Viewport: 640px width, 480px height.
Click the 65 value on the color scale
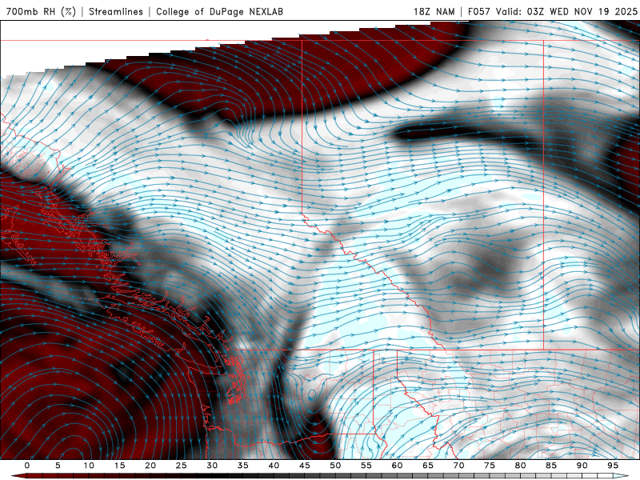point(428,466)
